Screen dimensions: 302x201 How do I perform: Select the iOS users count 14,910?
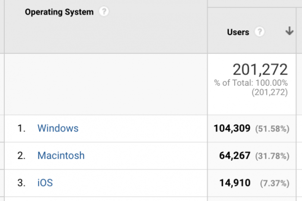(x=235, y=183)
